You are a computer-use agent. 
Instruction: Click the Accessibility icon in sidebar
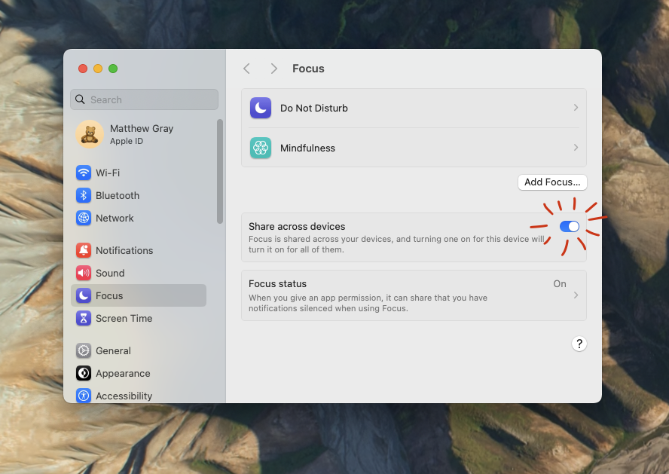pos(84,396)
